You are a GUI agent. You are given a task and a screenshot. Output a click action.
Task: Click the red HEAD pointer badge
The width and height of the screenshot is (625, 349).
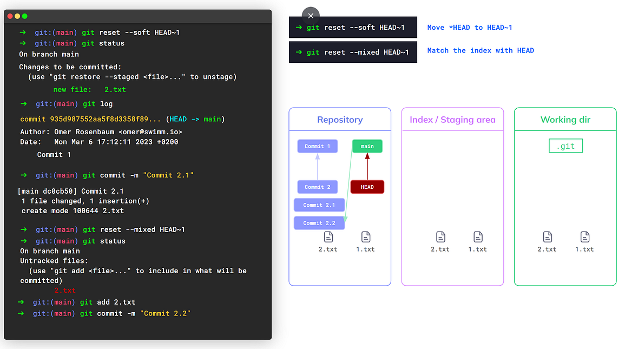367,186
